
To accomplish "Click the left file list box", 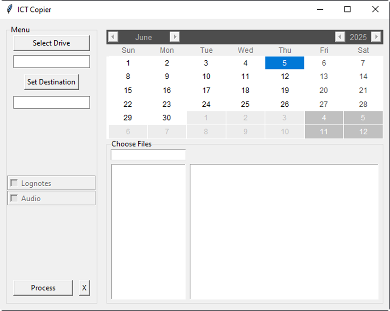I will [x=148, y=231].
